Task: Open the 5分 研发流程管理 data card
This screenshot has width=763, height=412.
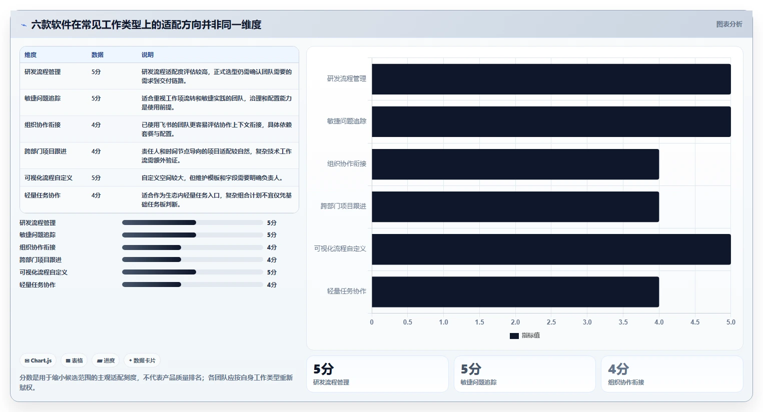Action: [377, 374]
